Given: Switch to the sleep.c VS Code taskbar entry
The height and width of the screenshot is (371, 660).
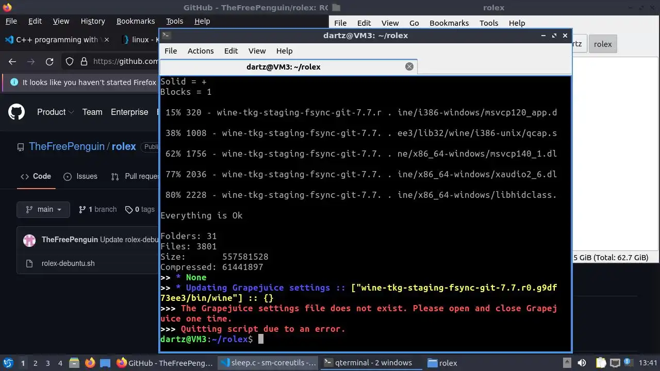Looking at the screenshot, I should pos(268,363).
